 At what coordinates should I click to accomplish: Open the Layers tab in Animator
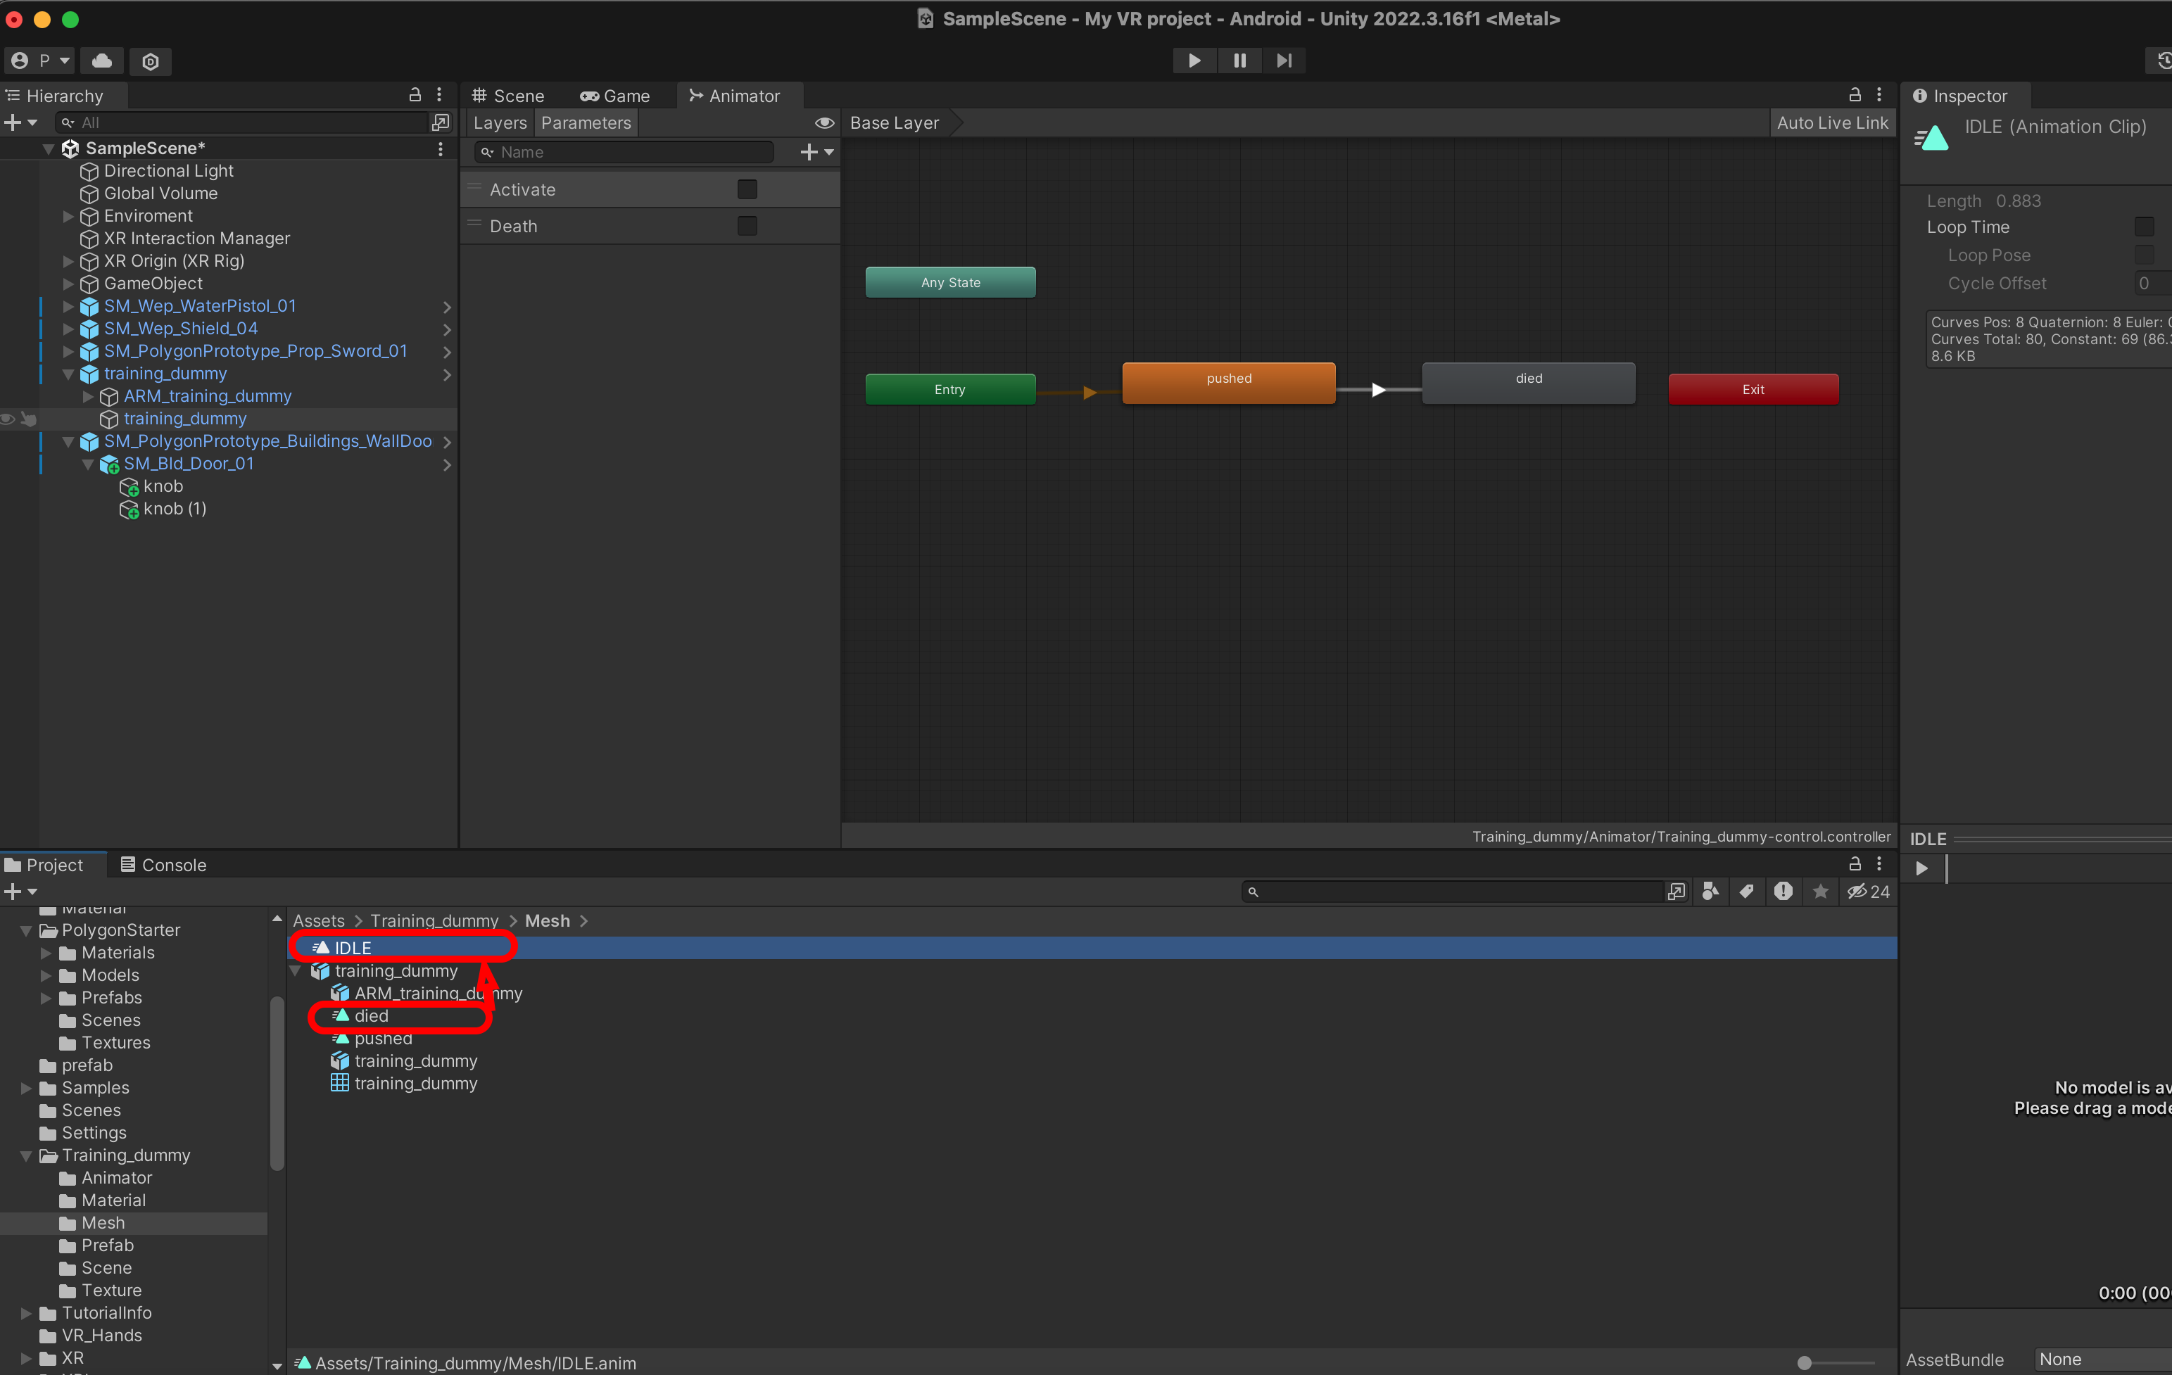pyautogui.click(x=500, y=122)
